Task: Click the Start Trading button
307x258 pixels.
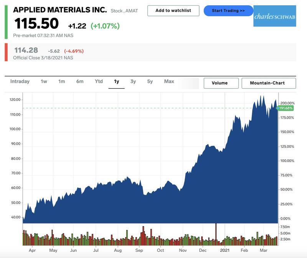Action: (228, 11)
